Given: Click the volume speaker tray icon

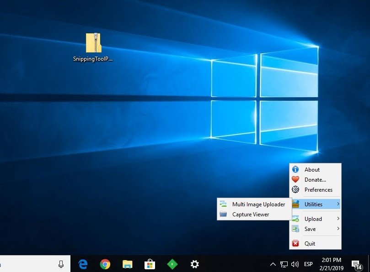Looking at the screenshot, I should click(x=295, y=264).
